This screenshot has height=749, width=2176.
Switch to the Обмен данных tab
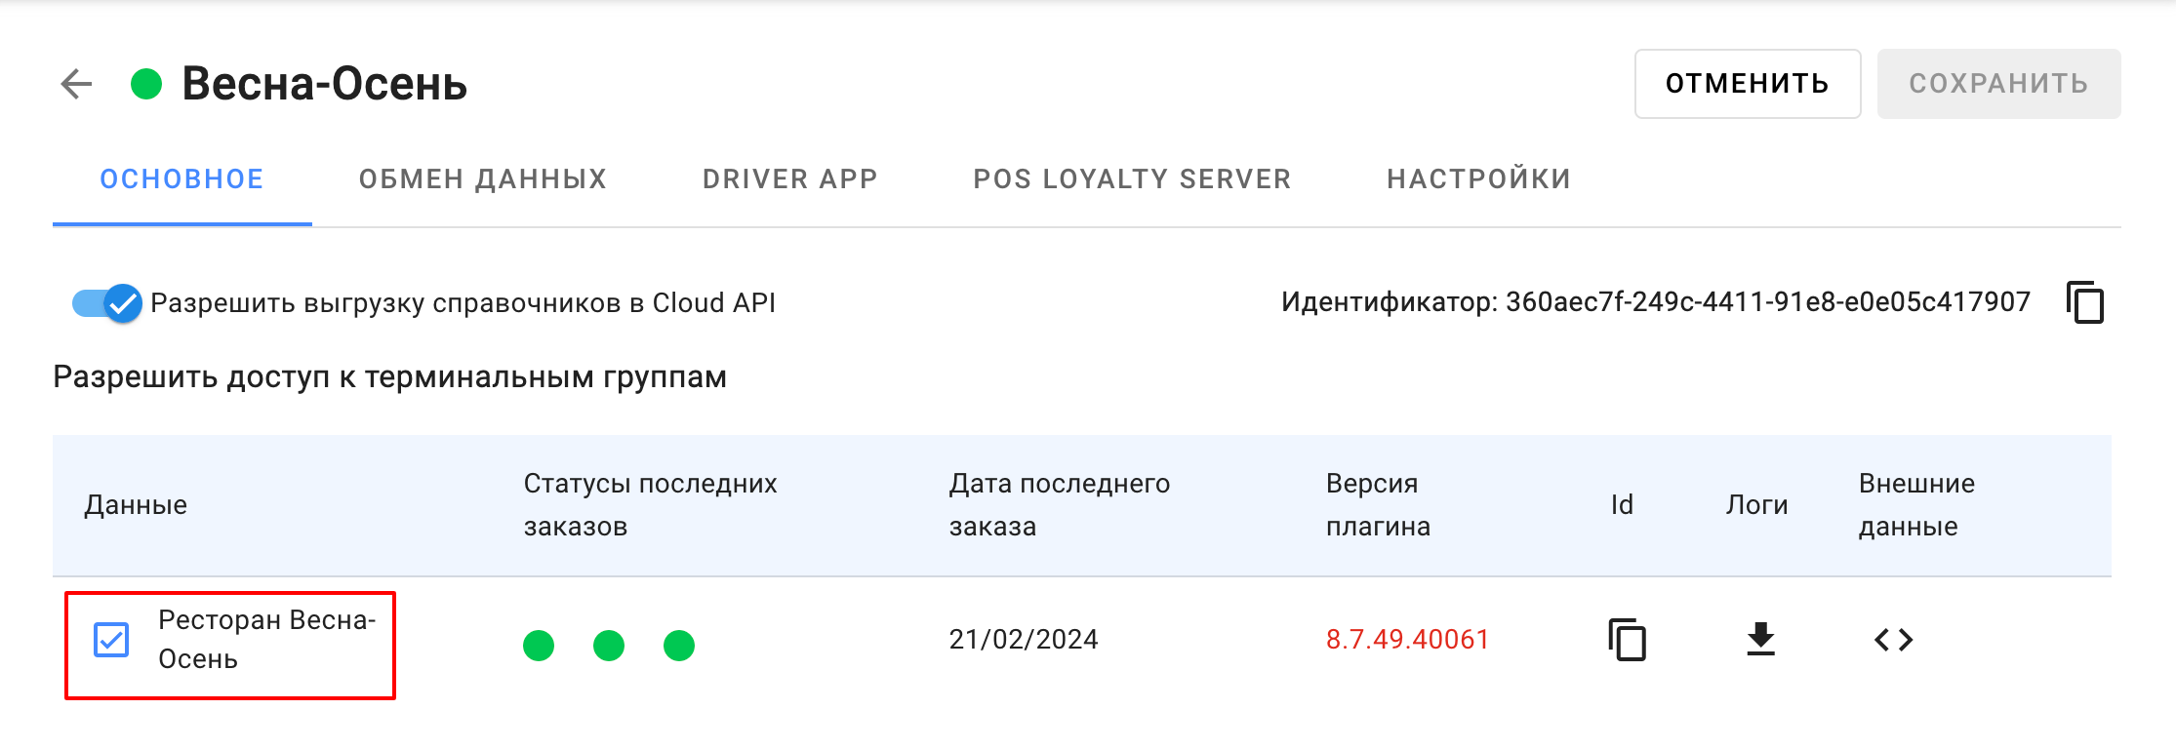pyautogui.click(x=483, y=179)
